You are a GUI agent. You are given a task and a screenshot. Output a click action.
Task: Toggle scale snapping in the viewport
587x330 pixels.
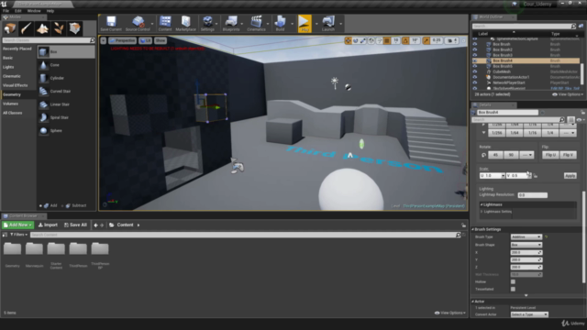(x=426, y=40)
